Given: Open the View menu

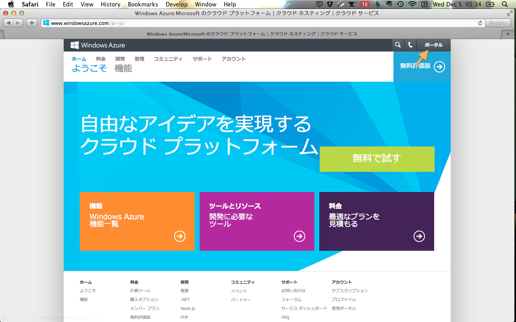Looking at the screenshot, I should click(87, 4).
